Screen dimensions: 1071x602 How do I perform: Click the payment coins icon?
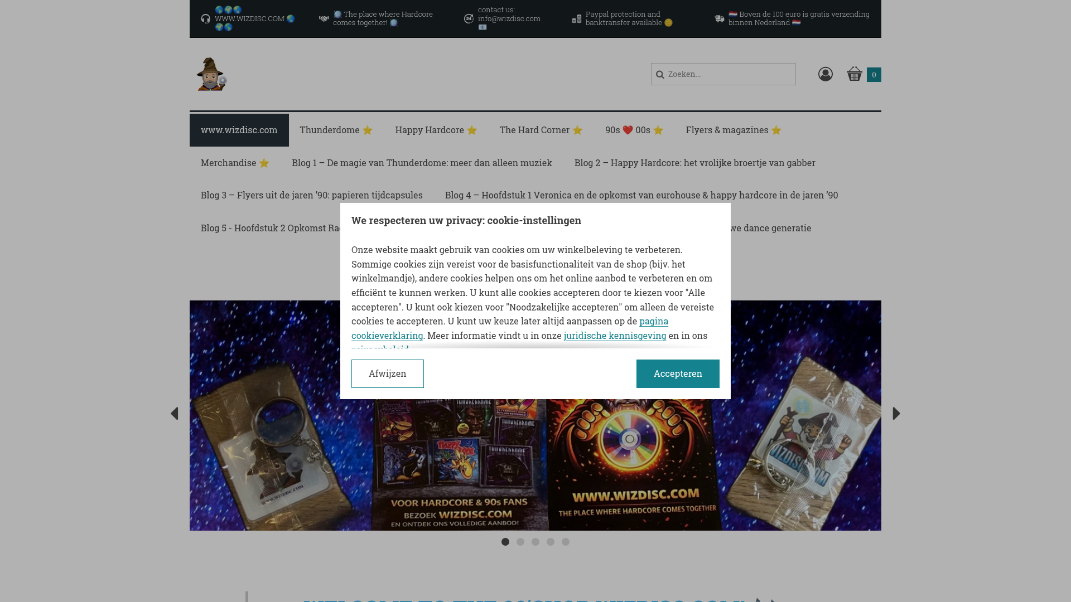pos(577,19)
